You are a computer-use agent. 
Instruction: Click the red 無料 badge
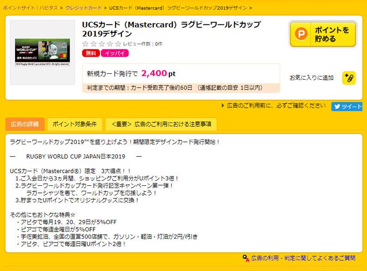point(91,53)
